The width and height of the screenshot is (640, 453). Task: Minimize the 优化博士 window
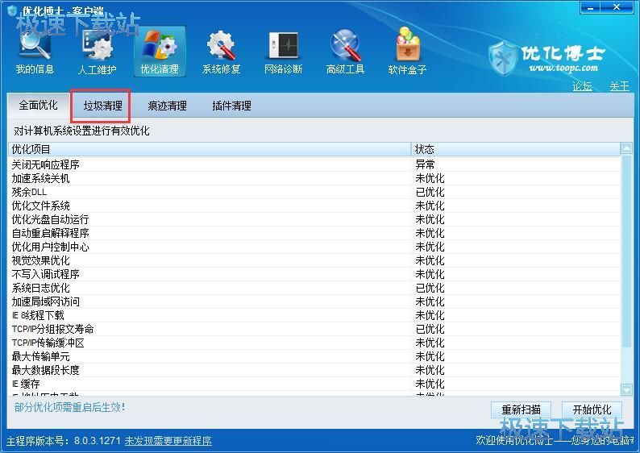click(x=590, y=7)
